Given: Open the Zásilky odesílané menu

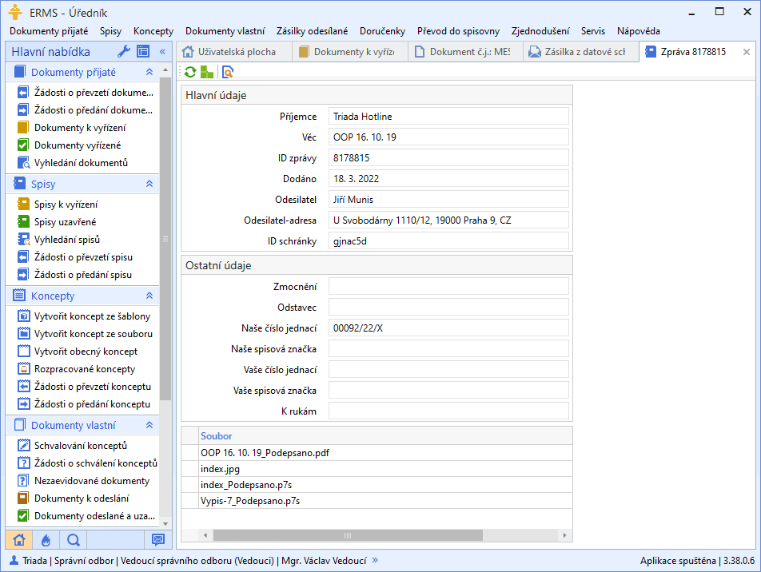Looking at the screenshot, I should [312, 31].
